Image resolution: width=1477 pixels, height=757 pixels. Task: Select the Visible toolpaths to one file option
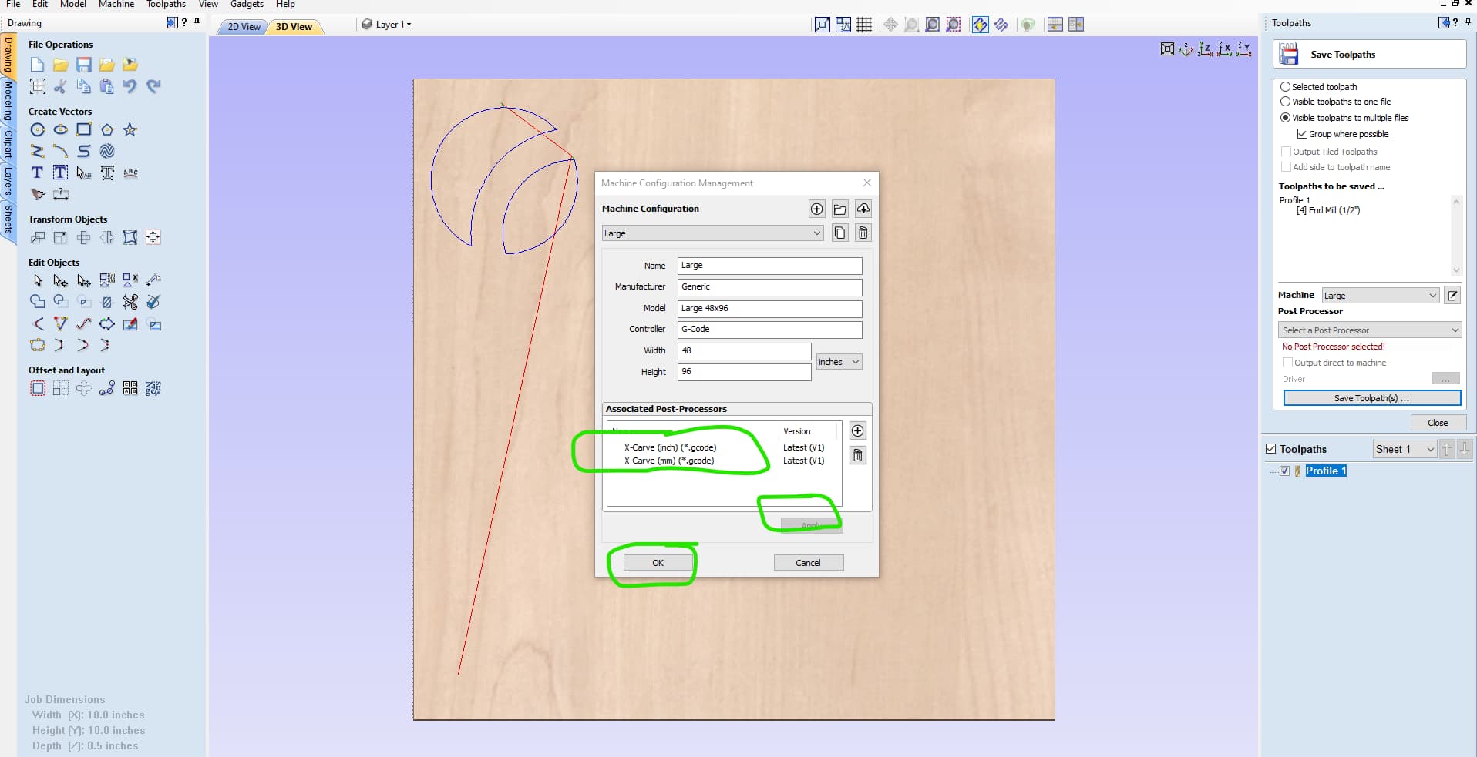click(x=1286, y=102)
